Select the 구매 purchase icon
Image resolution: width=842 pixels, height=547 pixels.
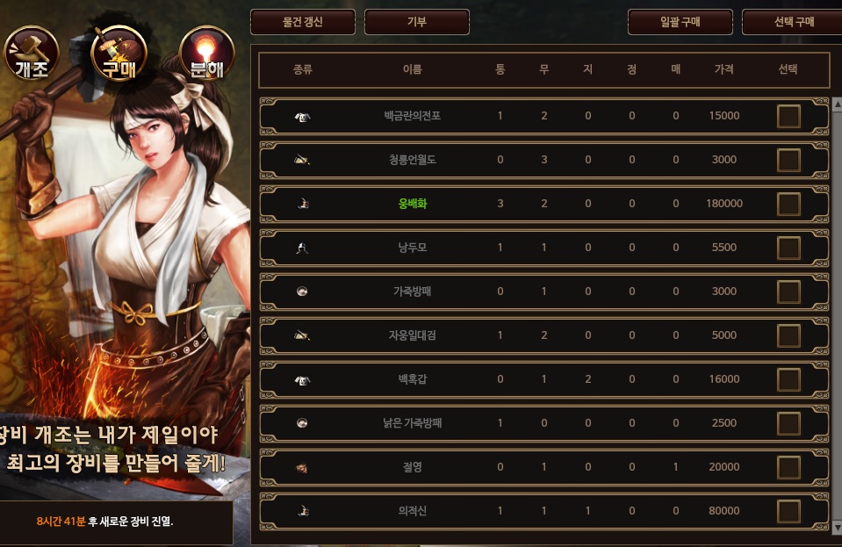click(x=119, y=54)
